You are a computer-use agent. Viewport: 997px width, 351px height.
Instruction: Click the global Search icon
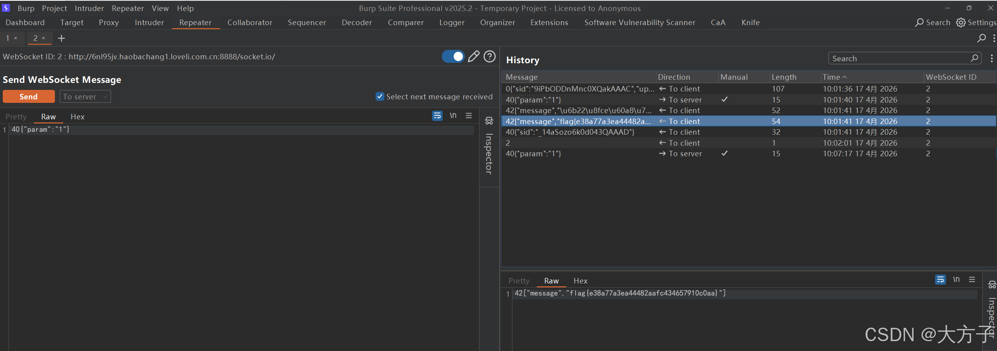(x=932, y=22)
